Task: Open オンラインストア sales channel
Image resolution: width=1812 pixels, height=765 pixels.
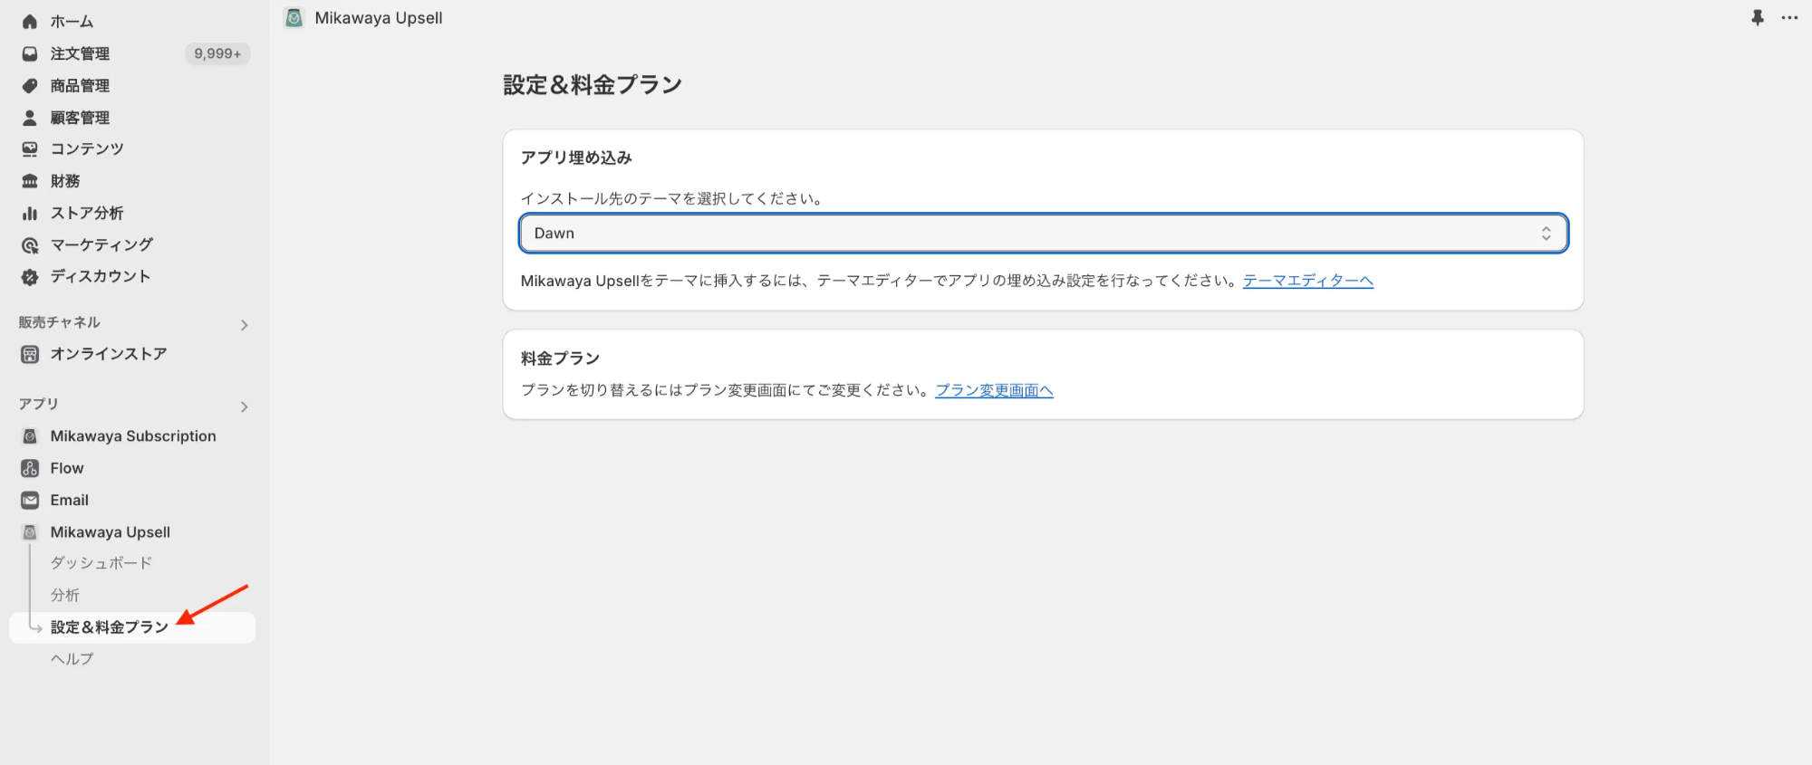Action: click(109, 354)
